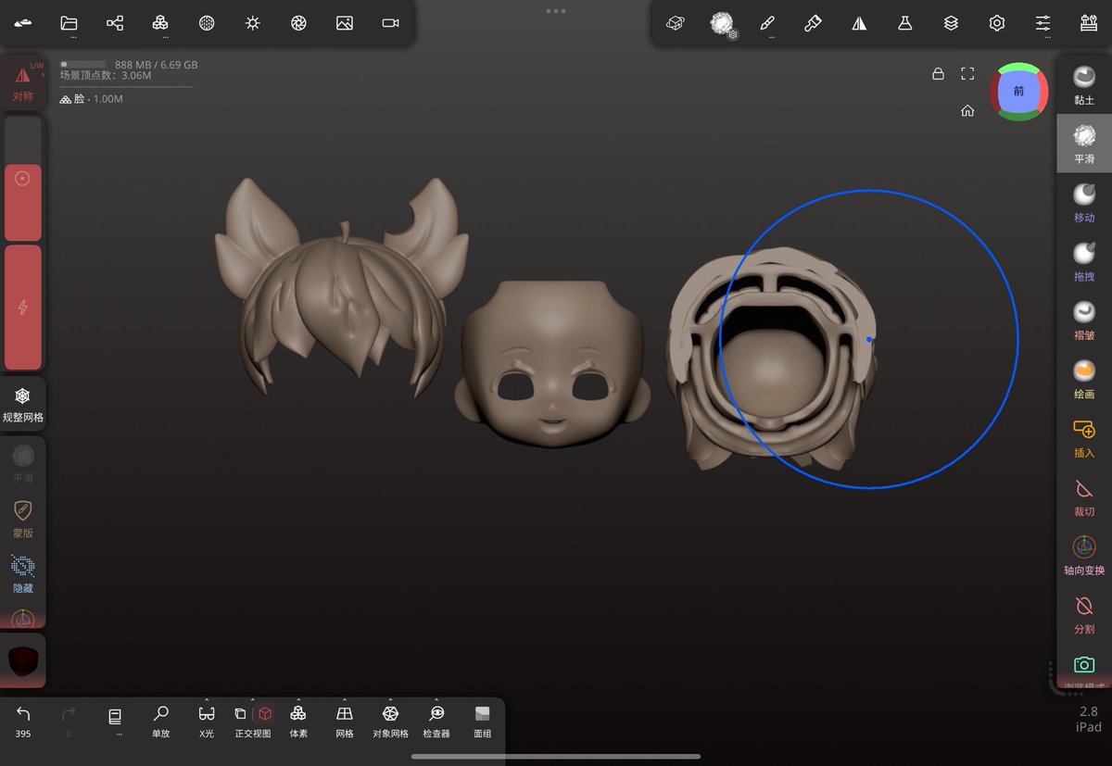Toggle the viewport lock icon

click(x=938, y=73)
